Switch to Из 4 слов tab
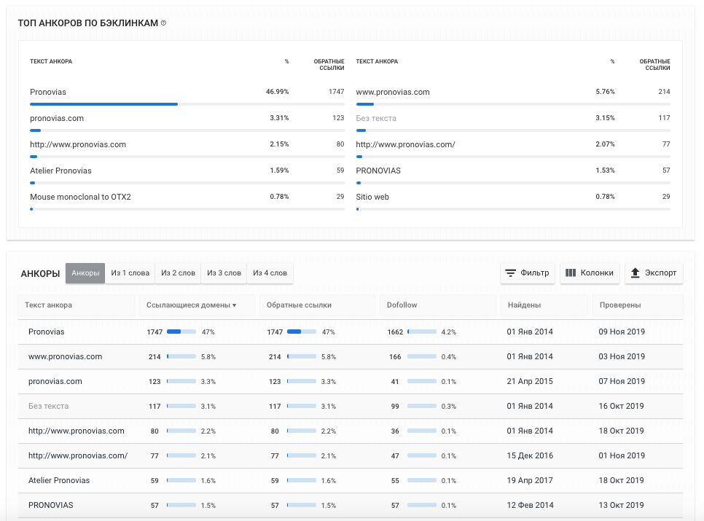 pyautogui.click(x=270, y=273)
